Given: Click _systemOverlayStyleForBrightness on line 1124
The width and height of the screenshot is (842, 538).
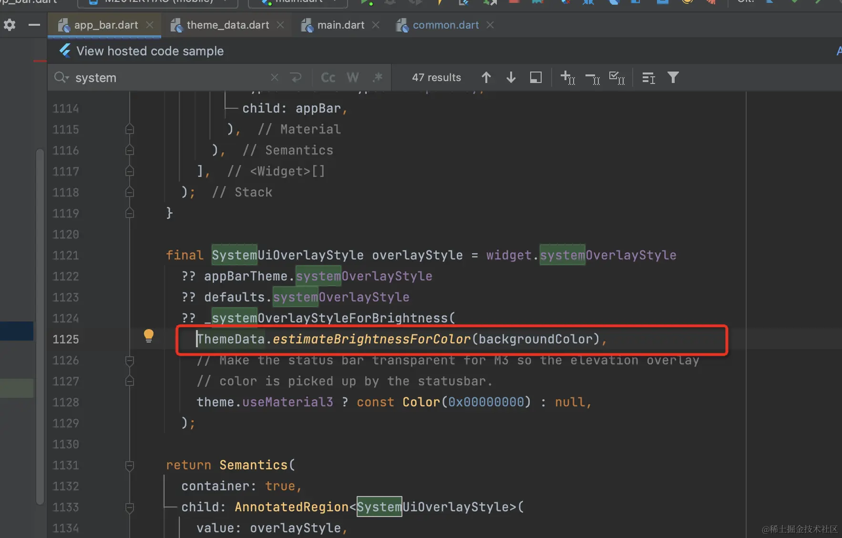Looking at the screenshot, I should coord(326,318).
